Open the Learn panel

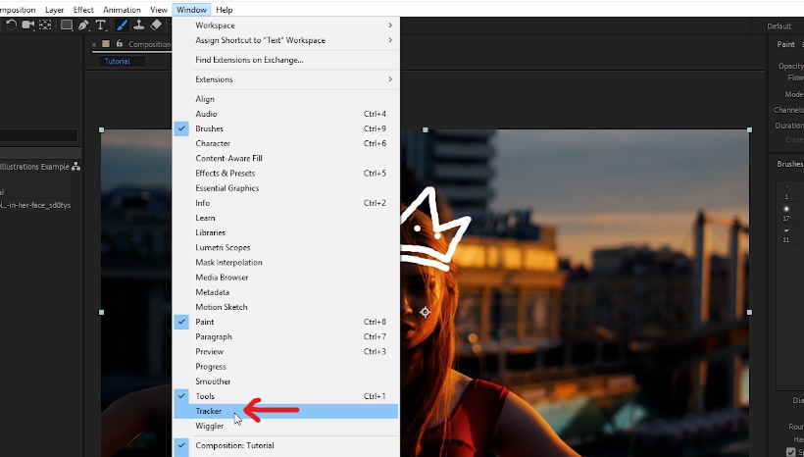click(x=286, y=218)
